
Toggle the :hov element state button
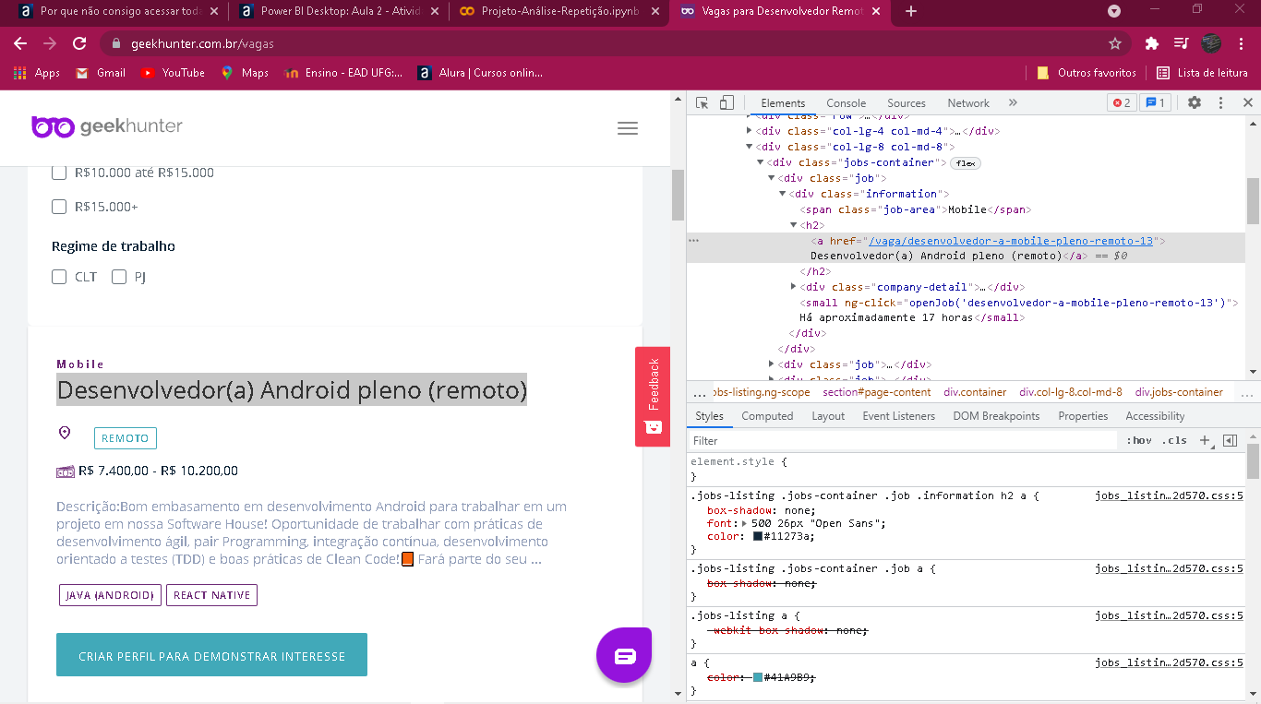pos(1138,441)
